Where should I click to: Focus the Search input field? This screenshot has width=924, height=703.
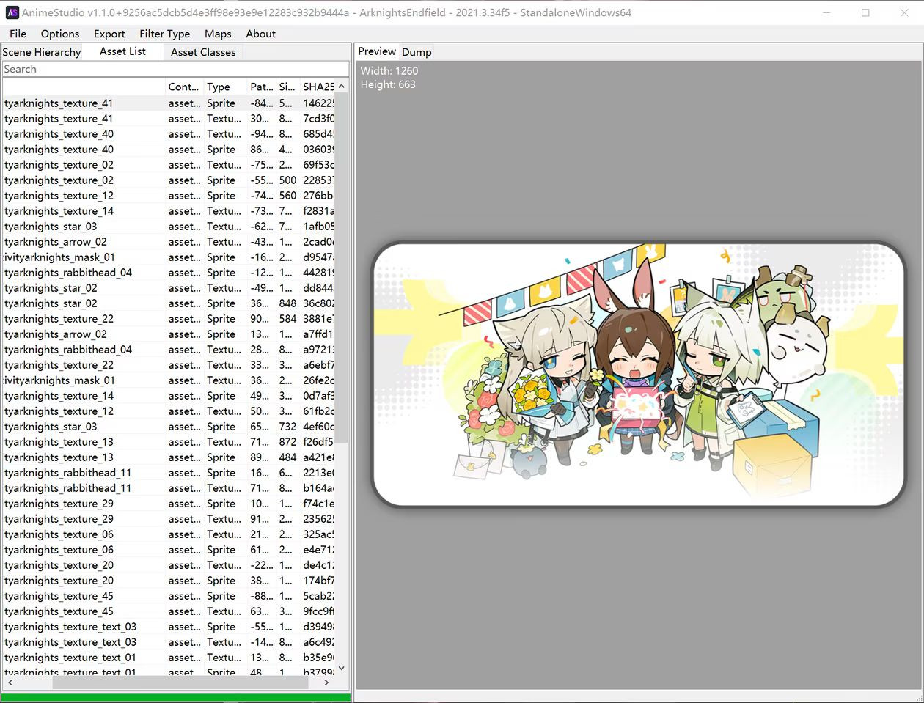pos(175,69)
